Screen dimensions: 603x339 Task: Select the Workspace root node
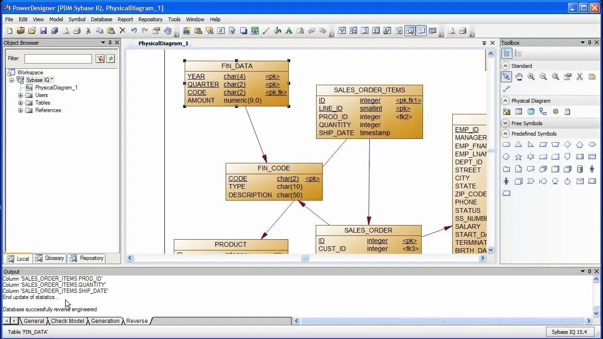[x=30, y=73]
